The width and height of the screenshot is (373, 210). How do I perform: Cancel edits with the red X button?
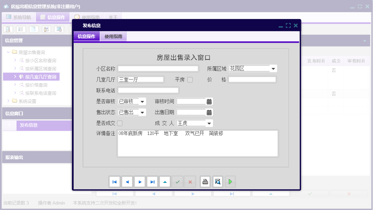click(190, 181)
